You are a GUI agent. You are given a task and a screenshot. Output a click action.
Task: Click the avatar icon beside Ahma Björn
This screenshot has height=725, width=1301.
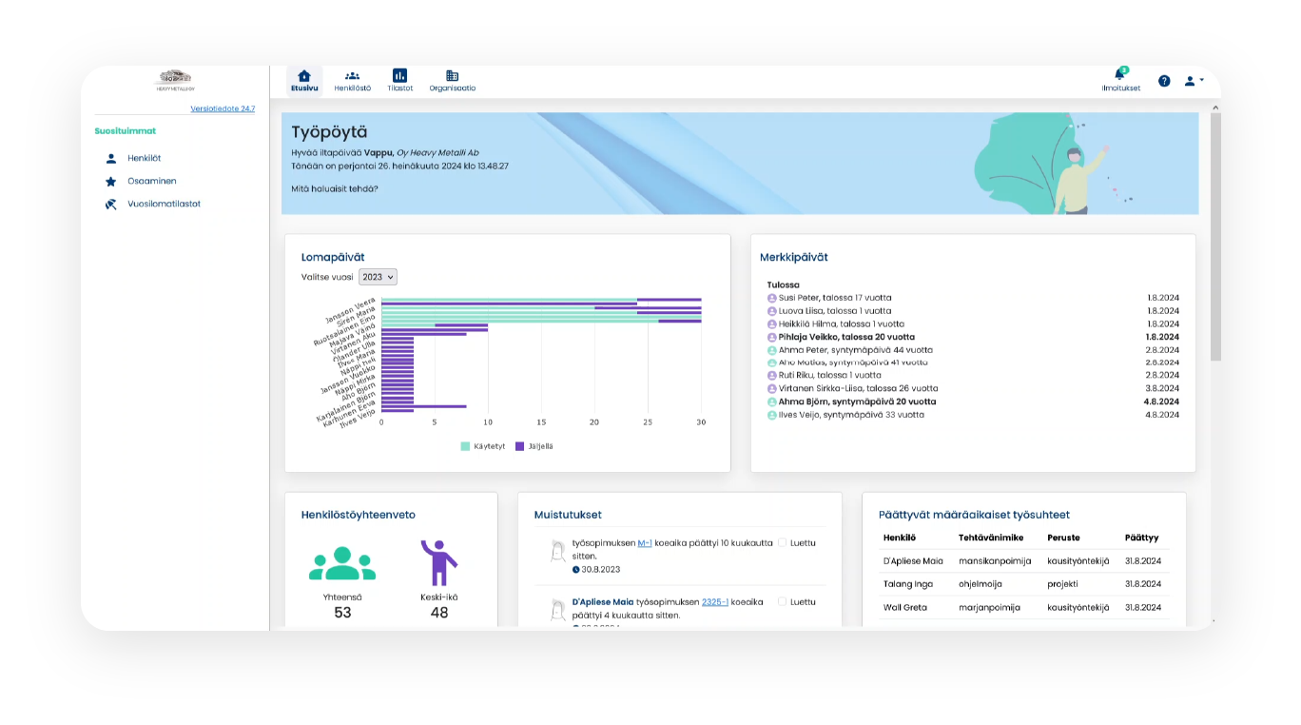[x=772, y=402]
